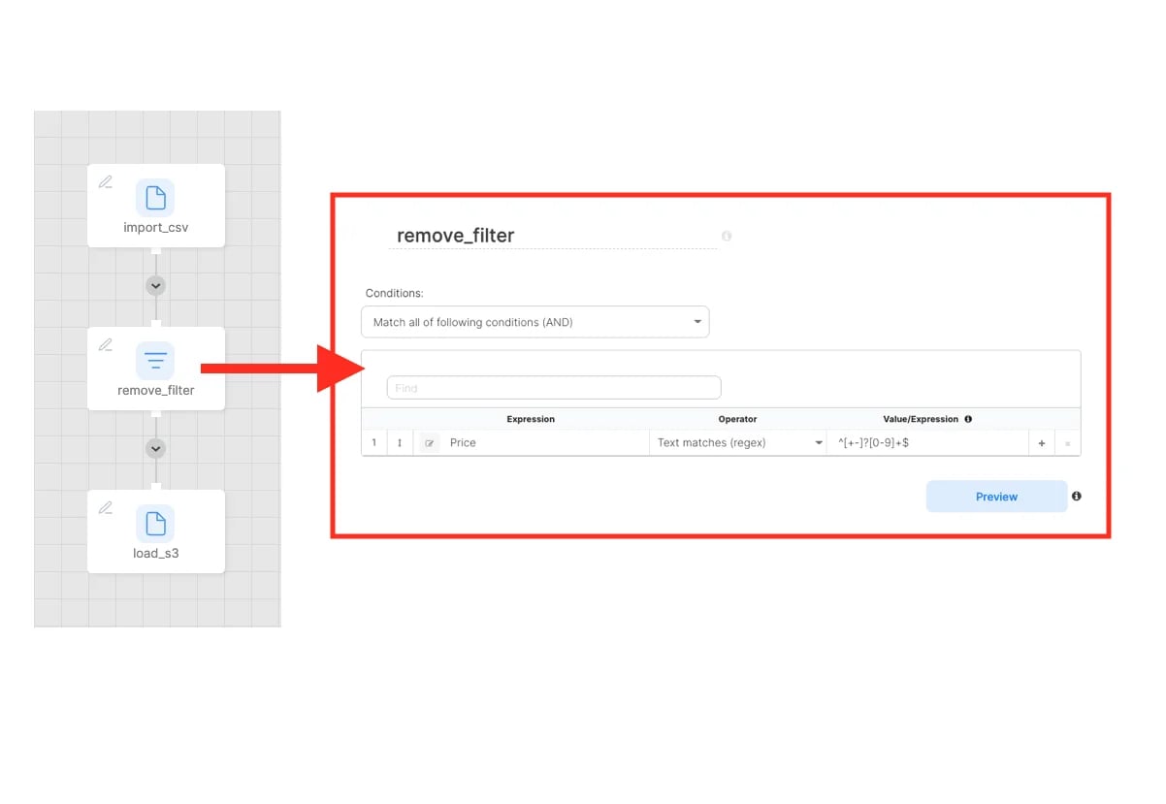Add a new condition with plus icon
This screenshot has height=804, width=1166.
pos(1042,443)
